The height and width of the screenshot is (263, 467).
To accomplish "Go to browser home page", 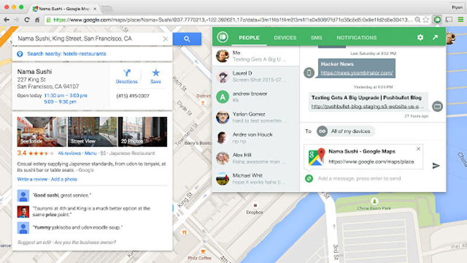I will point(37,20).
